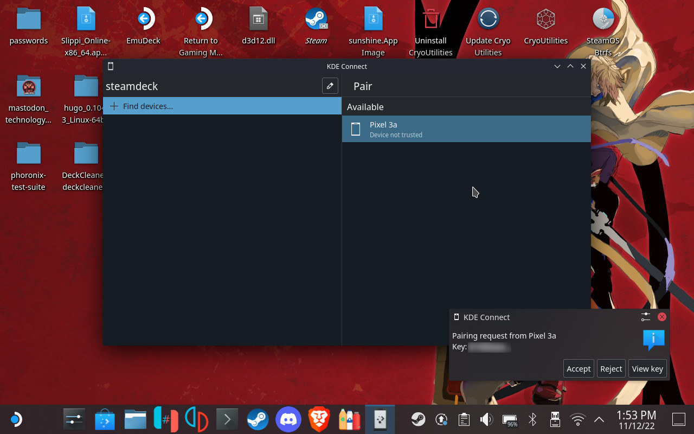Select Find devices in the sidebar
Viewport: 694px width, 434px height.
[x=222, y=106]
